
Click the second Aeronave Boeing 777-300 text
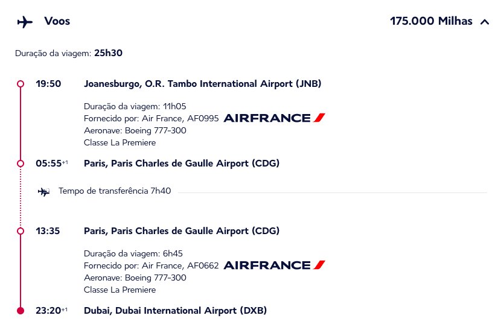[135, 278]
